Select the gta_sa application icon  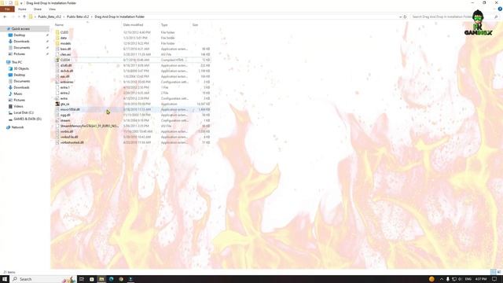click(x=57, y=104)
